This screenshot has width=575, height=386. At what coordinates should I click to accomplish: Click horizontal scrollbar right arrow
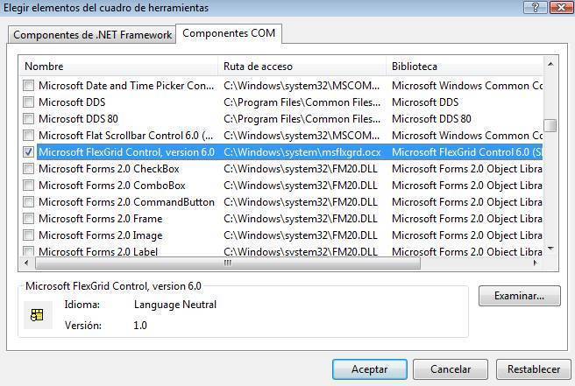536,263
